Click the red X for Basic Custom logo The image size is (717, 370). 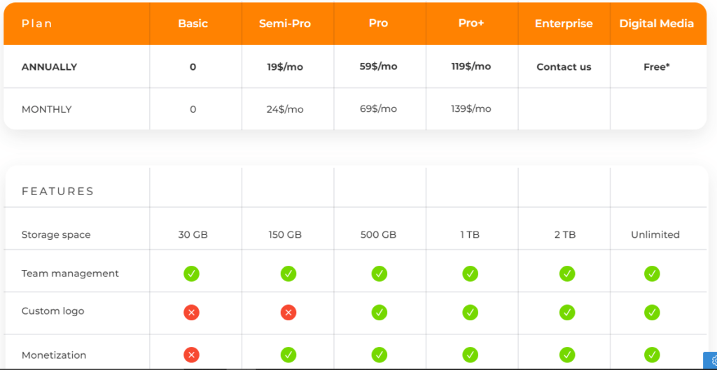point(192,313)
